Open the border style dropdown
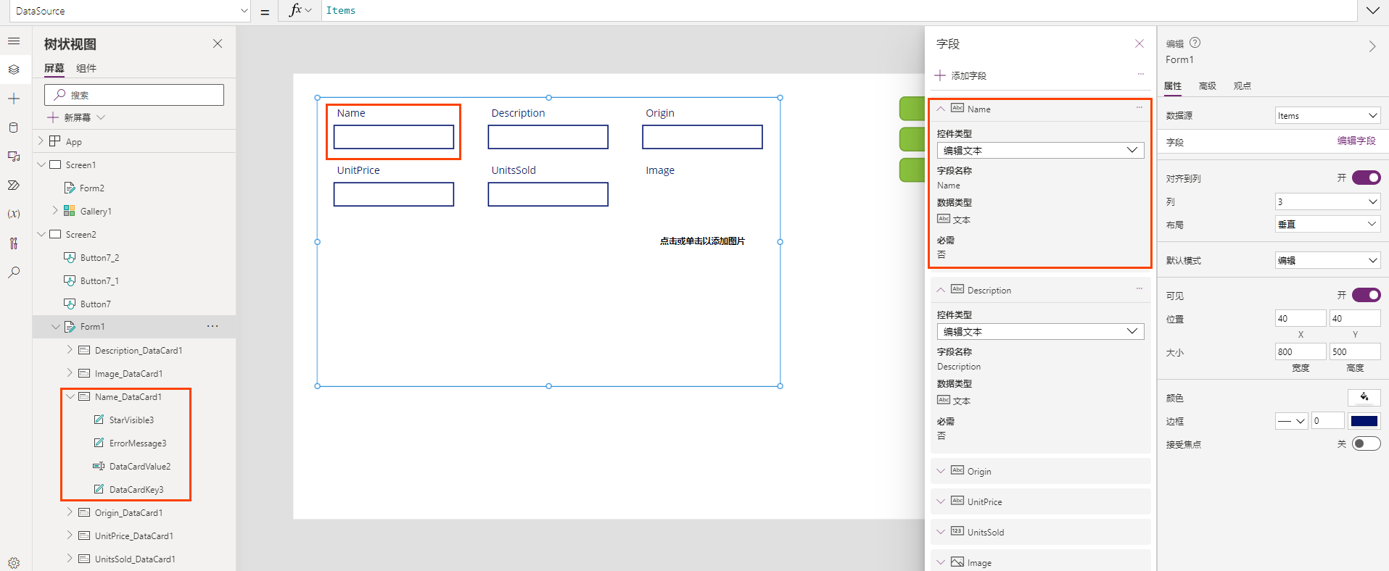This screenshot has width=1389, height=571. click(x=1291, y=421)
